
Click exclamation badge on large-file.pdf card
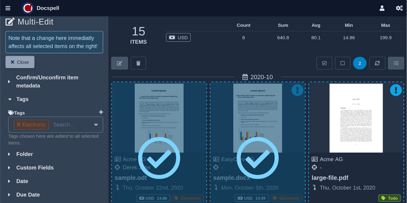pos(396,90)
